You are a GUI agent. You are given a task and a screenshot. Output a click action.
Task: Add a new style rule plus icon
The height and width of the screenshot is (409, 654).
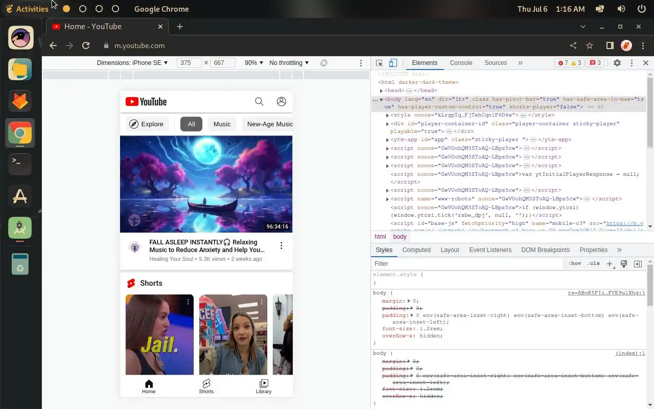coord(609,264)
